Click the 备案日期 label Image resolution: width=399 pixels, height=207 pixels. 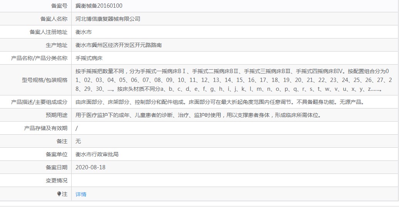pos(57,167)
